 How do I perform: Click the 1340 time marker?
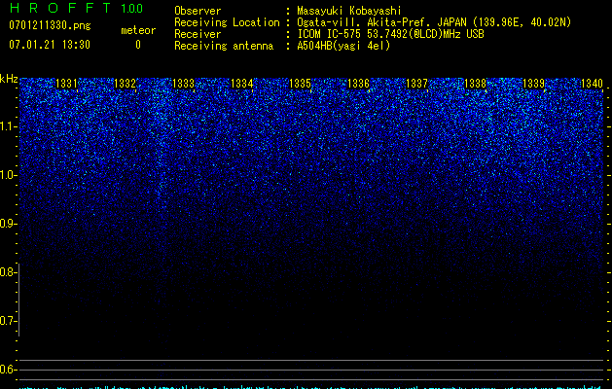(592, 84)
